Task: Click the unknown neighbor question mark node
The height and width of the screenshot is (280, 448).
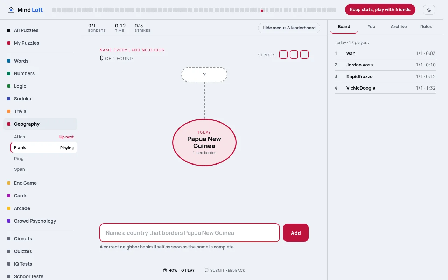Action: [204, 75]
